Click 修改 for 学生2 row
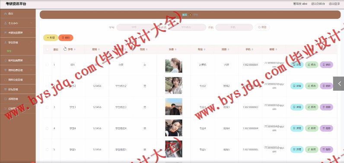 [312, 86]
